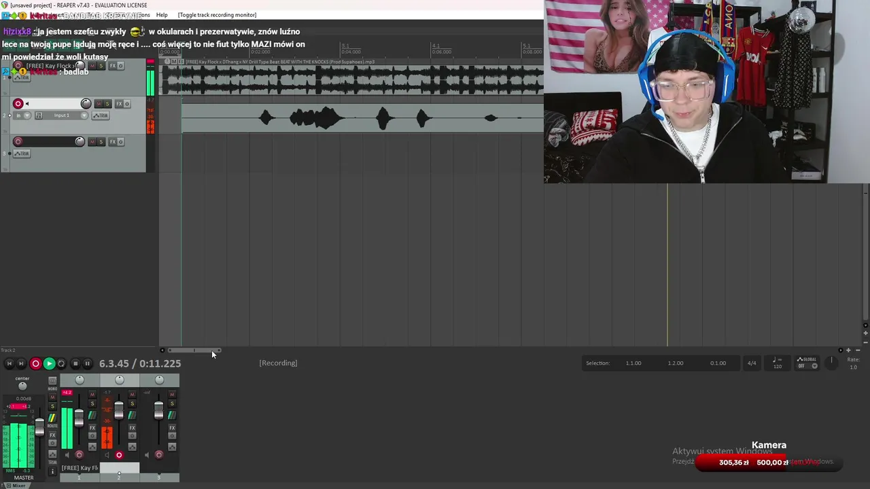This screenshot has width=870, height=489.
Task: Arm track 1 Kay Flock for recording
Action: [x=18, y=65]
